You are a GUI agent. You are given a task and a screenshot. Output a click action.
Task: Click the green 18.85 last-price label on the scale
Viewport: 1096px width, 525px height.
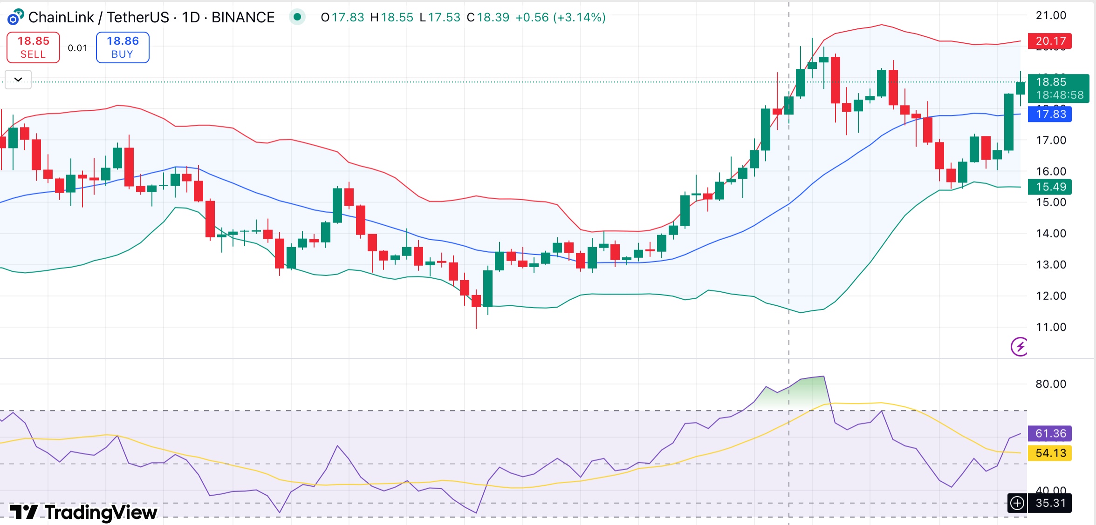click(x=1052, y=82)
